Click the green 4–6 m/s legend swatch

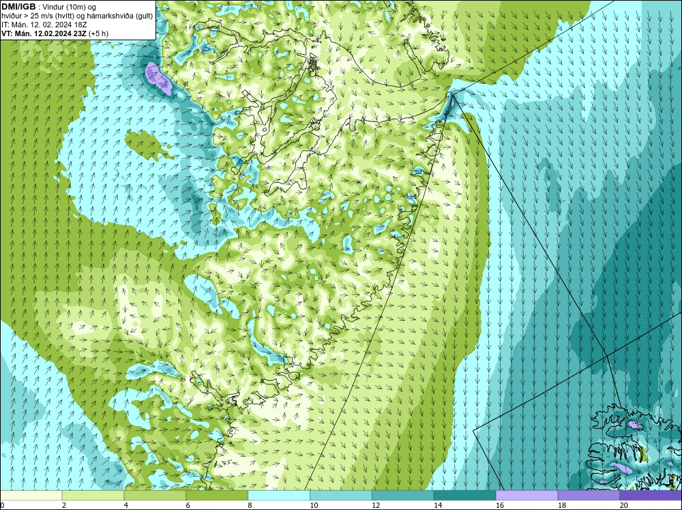[155, 495]
